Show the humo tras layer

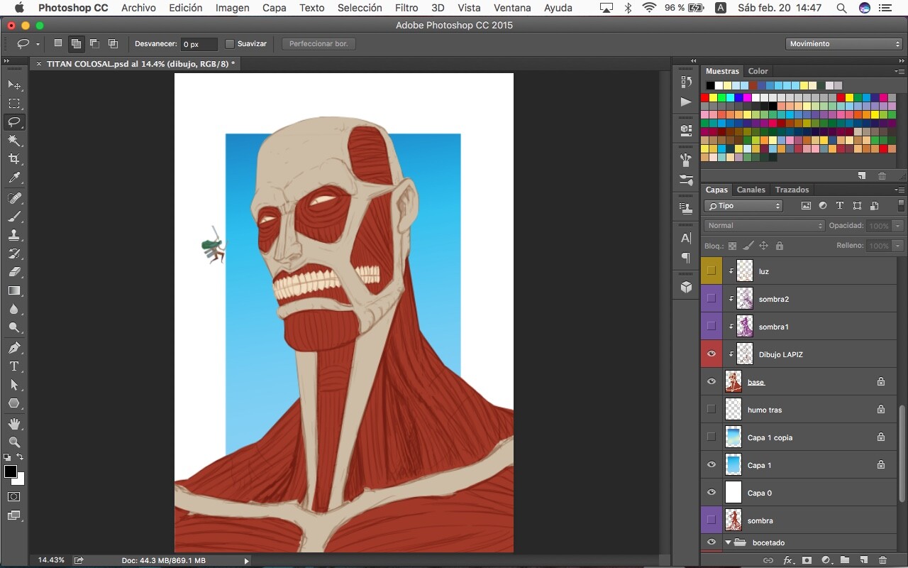(712, 410)
